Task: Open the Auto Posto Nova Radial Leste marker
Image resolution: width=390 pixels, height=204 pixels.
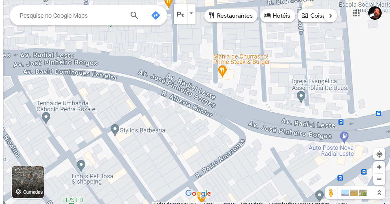Action: tap(344, 137)
